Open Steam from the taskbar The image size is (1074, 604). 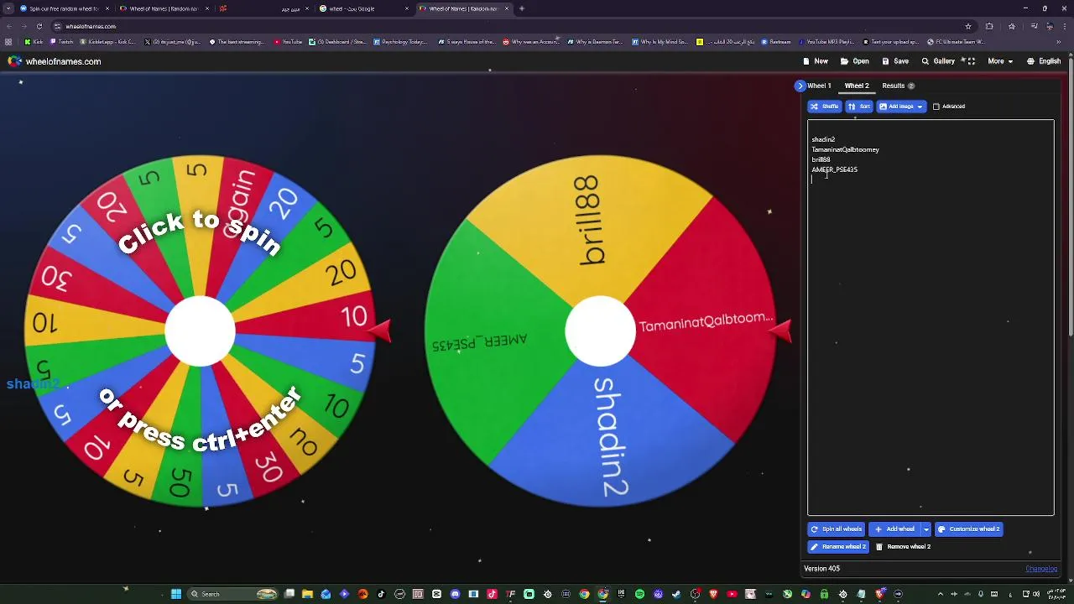click(676, 594)
